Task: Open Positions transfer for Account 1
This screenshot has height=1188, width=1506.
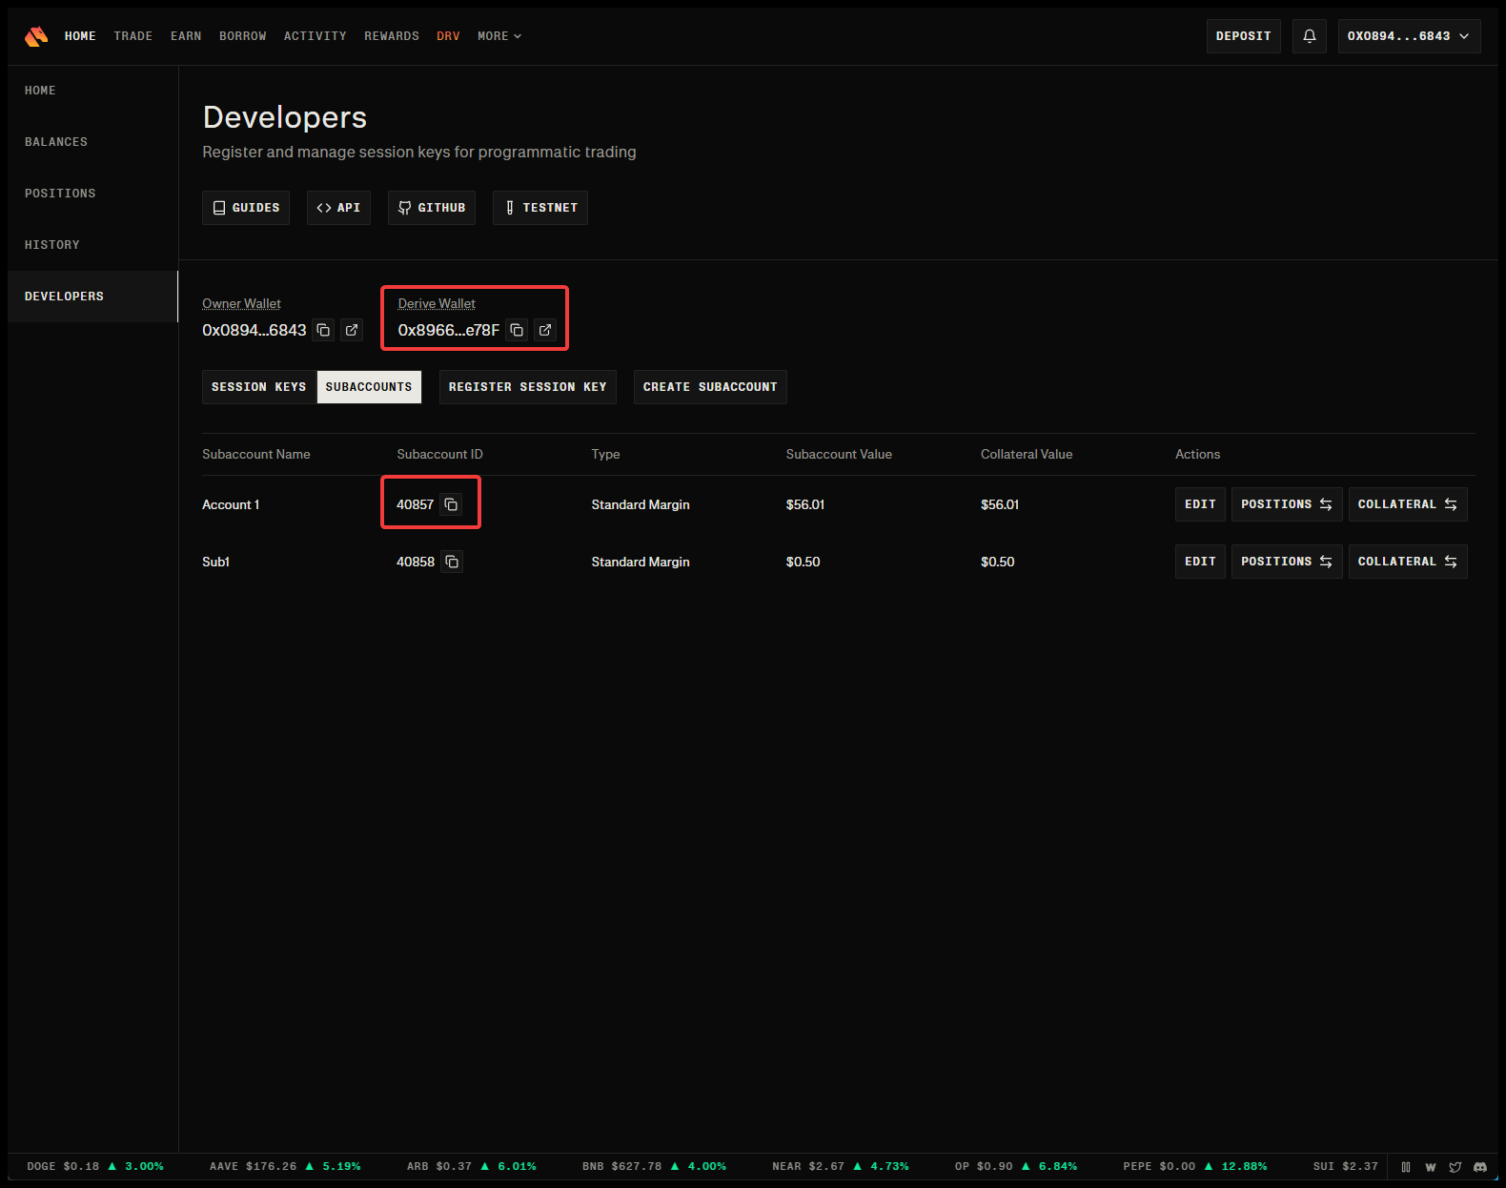Action: coord(1286,504)
